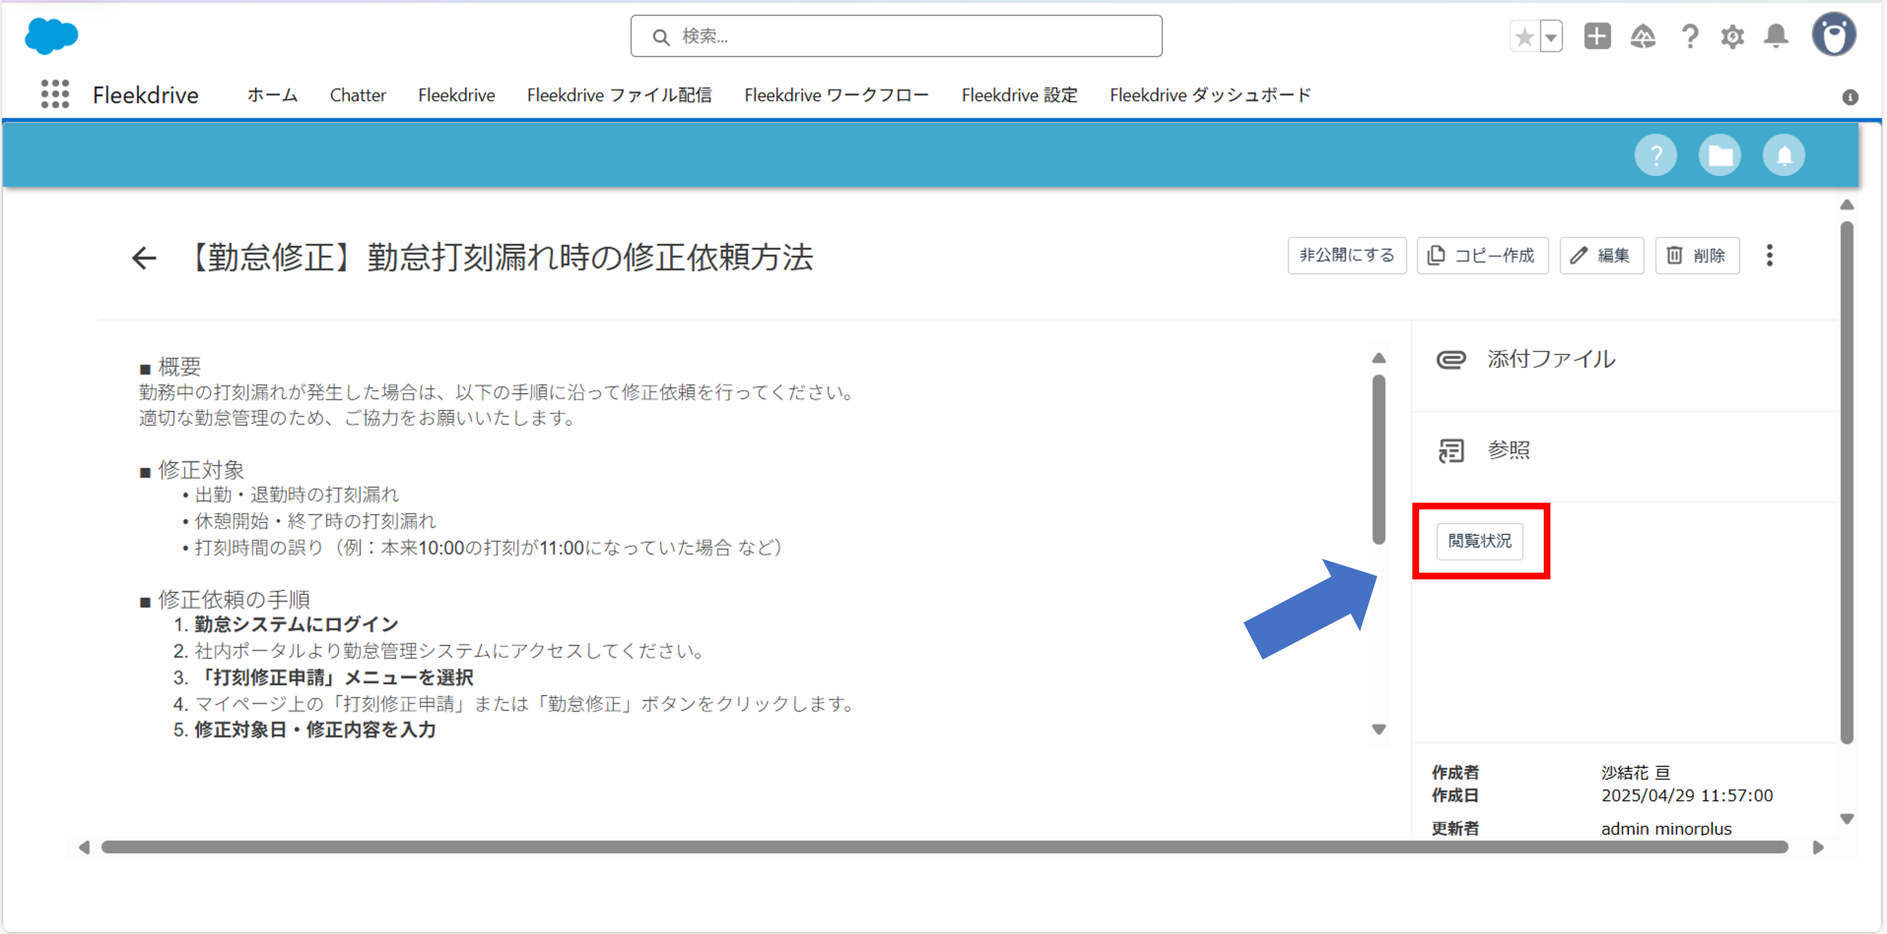The height and width of the screenshot is (934, 1887).
Task: Switch to the Chatter tab
Action: [358, 95]
